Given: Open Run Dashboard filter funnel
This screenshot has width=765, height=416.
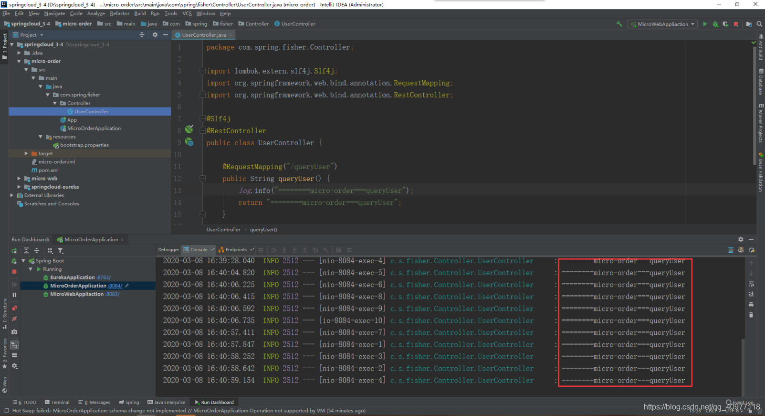Looking at the screenshot, I should tap(61, 251).
